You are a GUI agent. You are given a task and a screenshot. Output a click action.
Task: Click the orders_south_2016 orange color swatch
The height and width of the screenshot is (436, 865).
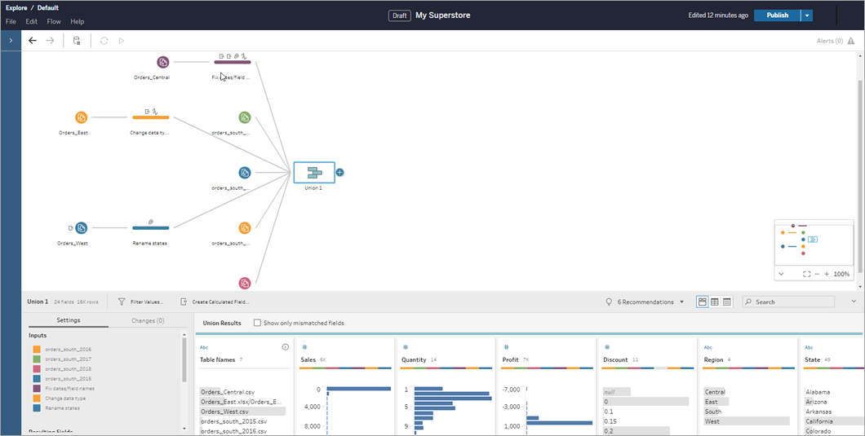point(37,350)
